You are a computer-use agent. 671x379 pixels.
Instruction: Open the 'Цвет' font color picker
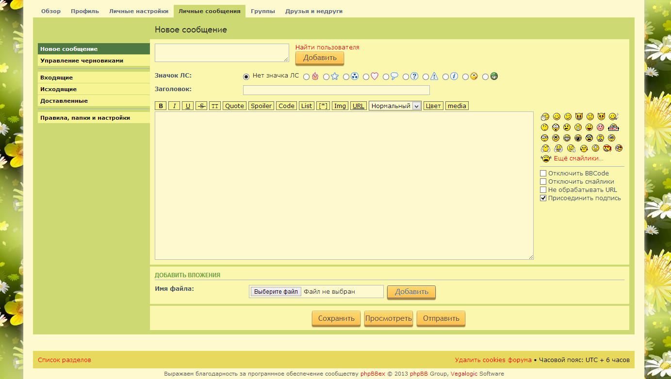(433, 106)
